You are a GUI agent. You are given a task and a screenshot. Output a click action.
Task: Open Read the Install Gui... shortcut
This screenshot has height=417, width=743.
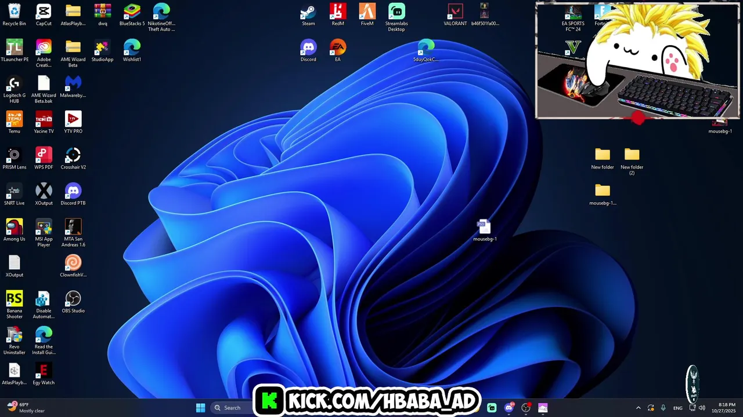(x=44, y=341)
